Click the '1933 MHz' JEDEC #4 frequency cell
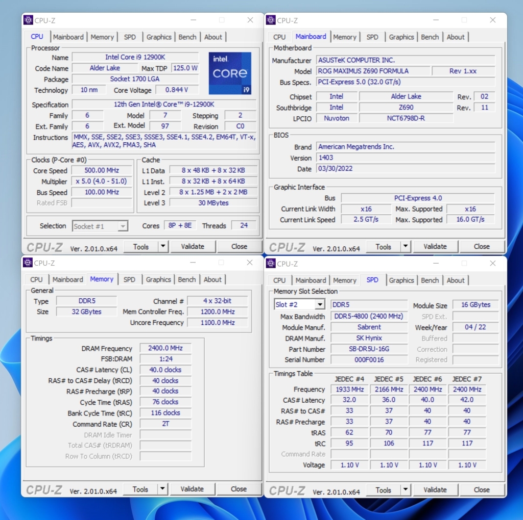 (349, 389)
